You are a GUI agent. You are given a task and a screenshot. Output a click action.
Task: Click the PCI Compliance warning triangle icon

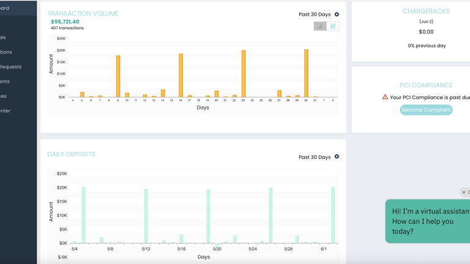coord(385,97)
